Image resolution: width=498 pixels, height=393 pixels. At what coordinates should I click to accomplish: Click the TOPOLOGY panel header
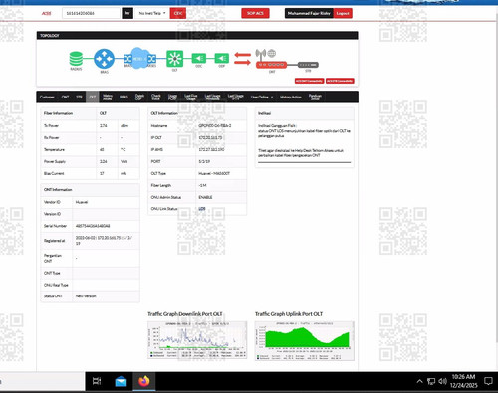coord(197,36)
